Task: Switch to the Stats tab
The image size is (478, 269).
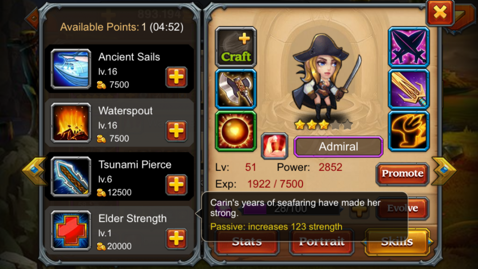Action: [246, 242]
